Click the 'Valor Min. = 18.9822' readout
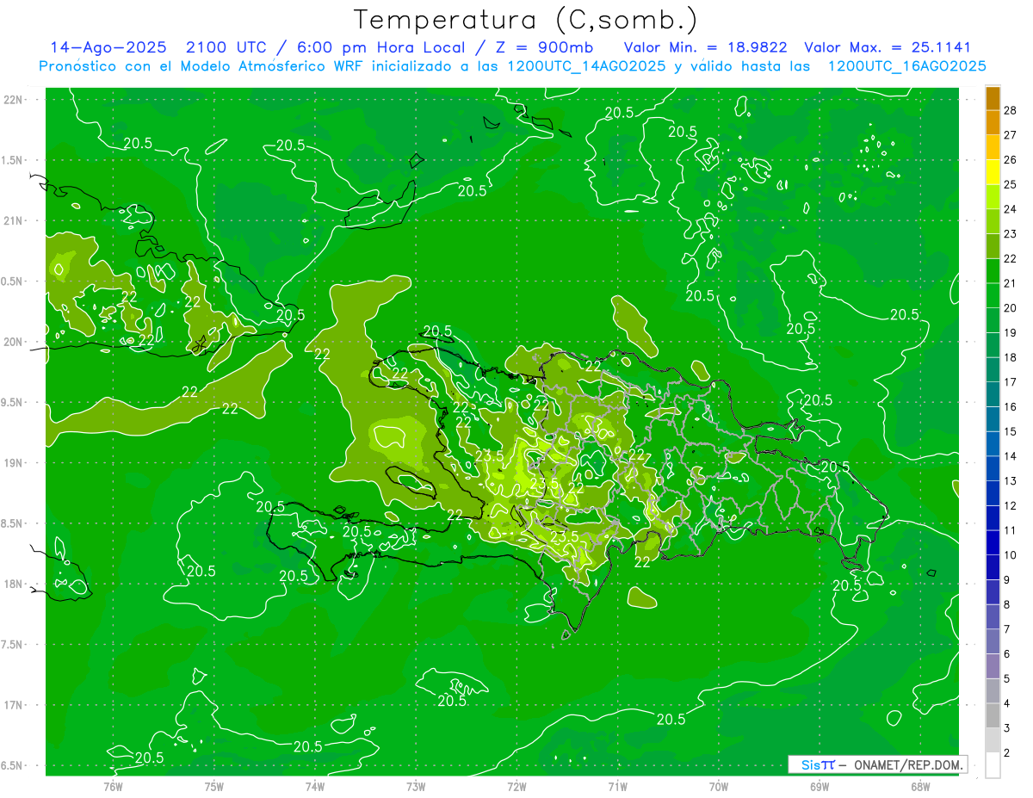 click(x=706, y=47)
